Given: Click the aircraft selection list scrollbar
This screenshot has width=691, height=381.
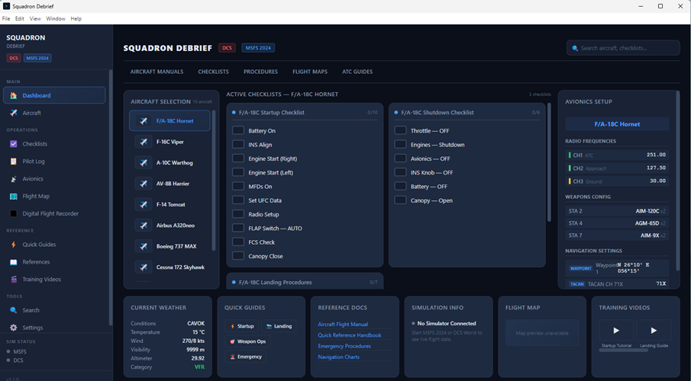Looking at the screenshot, I should (214, 181).
